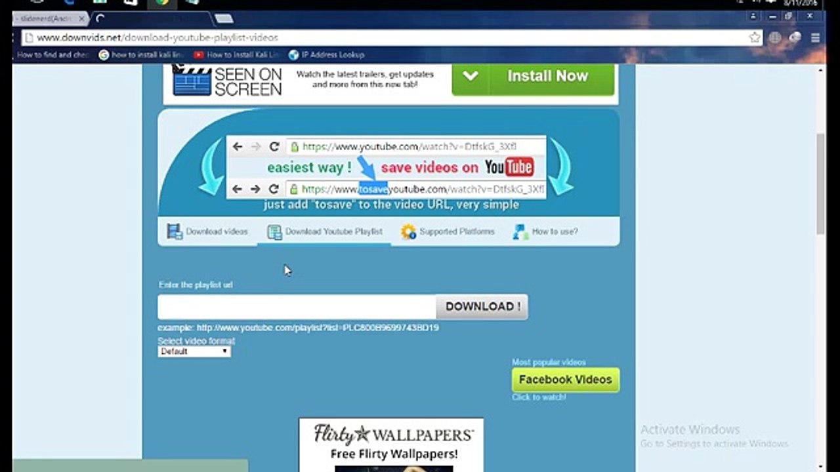Click the Facebook Videos button
Viewport: 840px width, 472px height.
(x=565, y=380)
